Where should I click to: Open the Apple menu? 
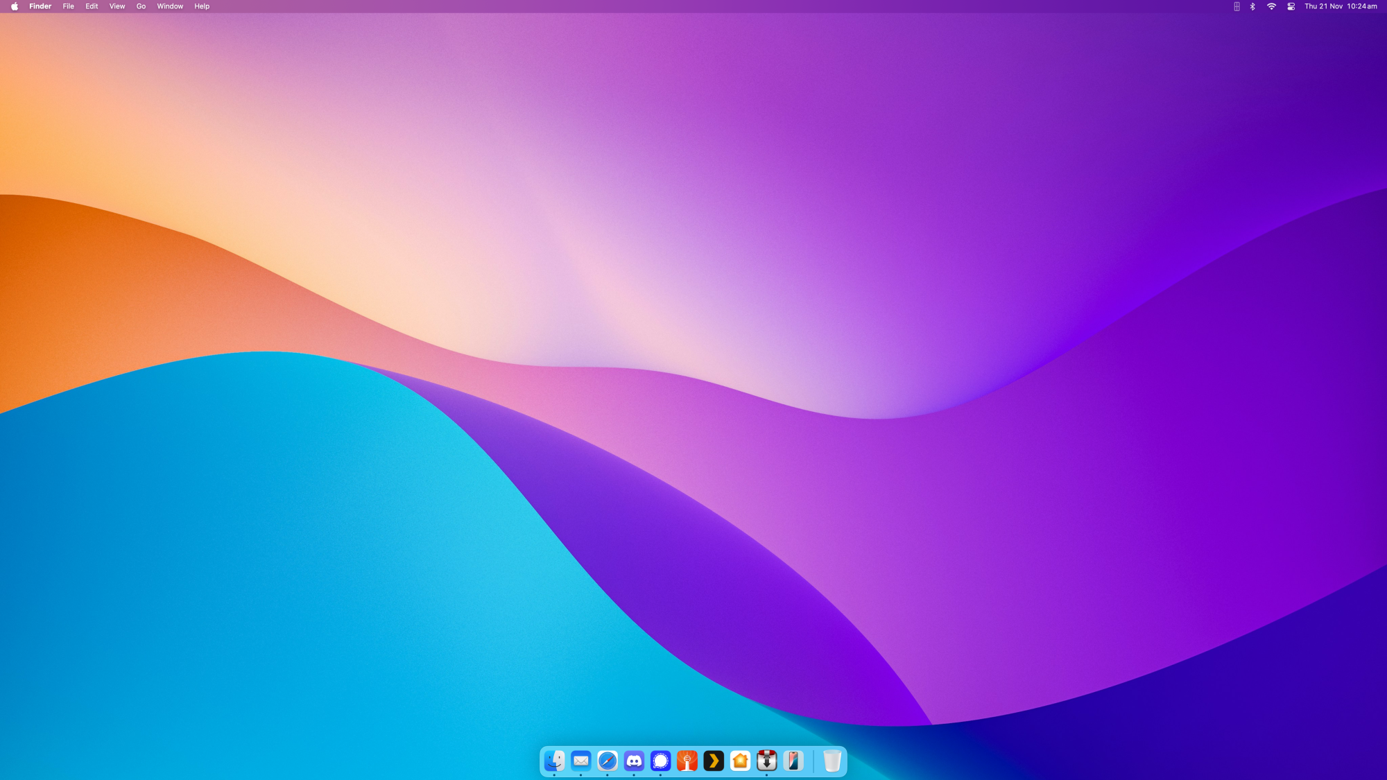15,6
